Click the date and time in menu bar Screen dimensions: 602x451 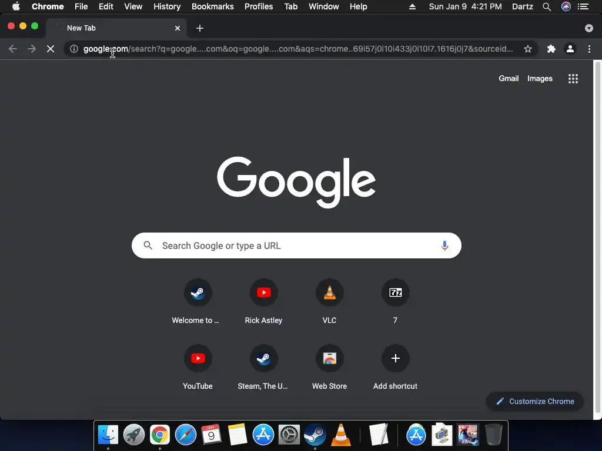pos(466,6)
